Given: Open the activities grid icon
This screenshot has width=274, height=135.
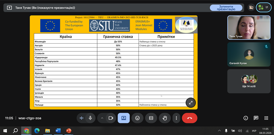Looking at the screenshot, I should point(266,118).
